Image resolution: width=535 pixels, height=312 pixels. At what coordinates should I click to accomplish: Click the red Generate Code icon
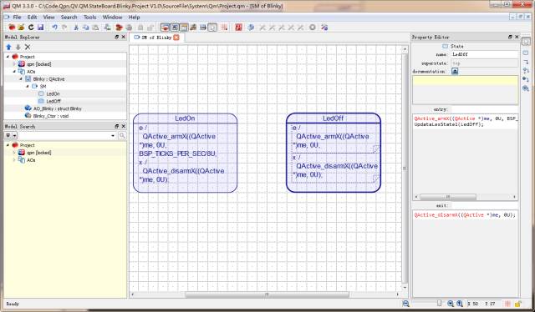[x=119, y=28]
